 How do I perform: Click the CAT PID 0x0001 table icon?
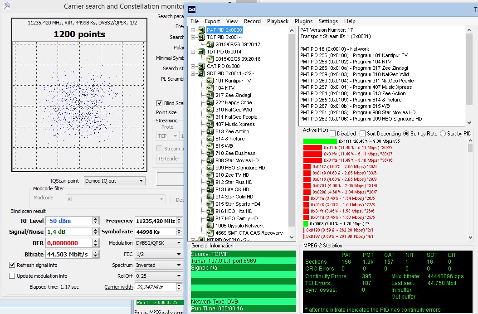[201, 66]
